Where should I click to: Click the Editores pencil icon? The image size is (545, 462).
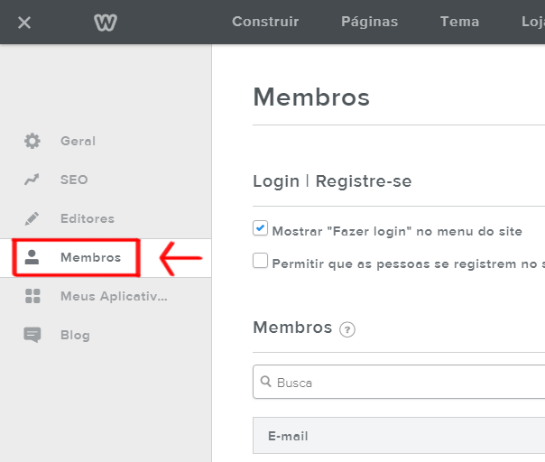(x=32, y=218)
